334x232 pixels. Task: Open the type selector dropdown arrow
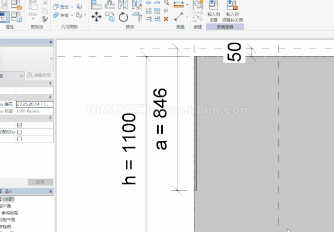coord(51,59)
